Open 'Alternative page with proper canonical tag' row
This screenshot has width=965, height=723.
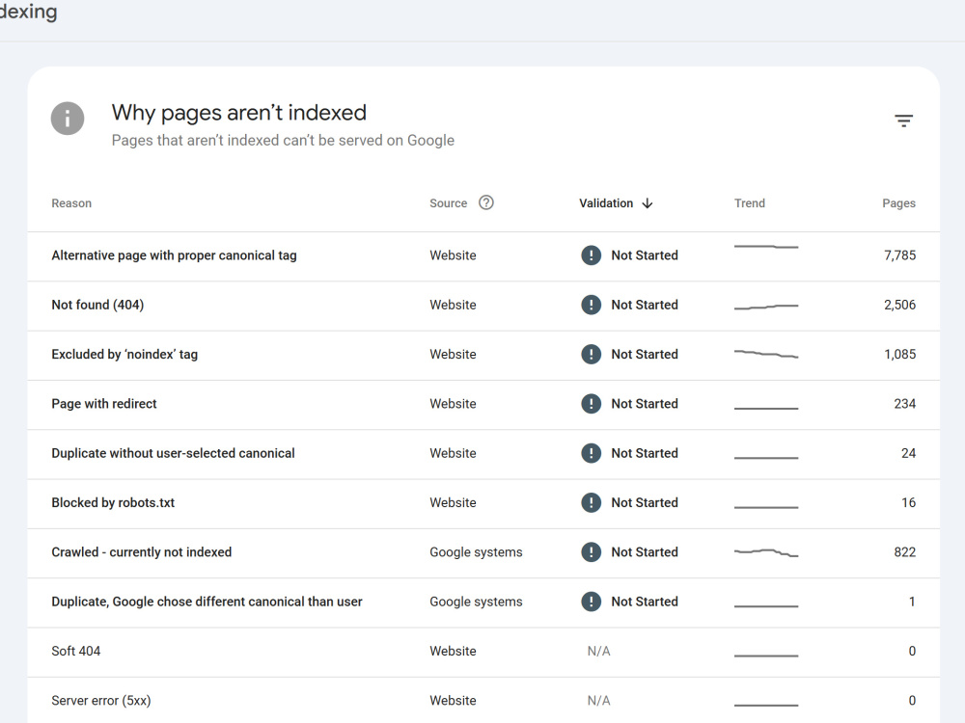pos(483,256)
